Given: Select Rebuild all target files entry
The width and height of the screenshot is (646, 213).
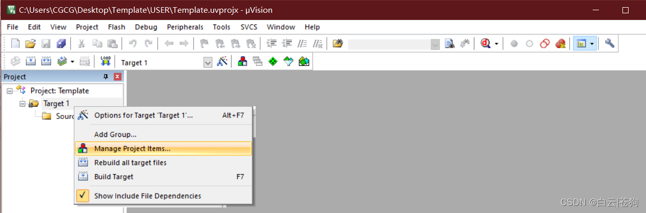Looking at the screenshot, I should point(163,162).
